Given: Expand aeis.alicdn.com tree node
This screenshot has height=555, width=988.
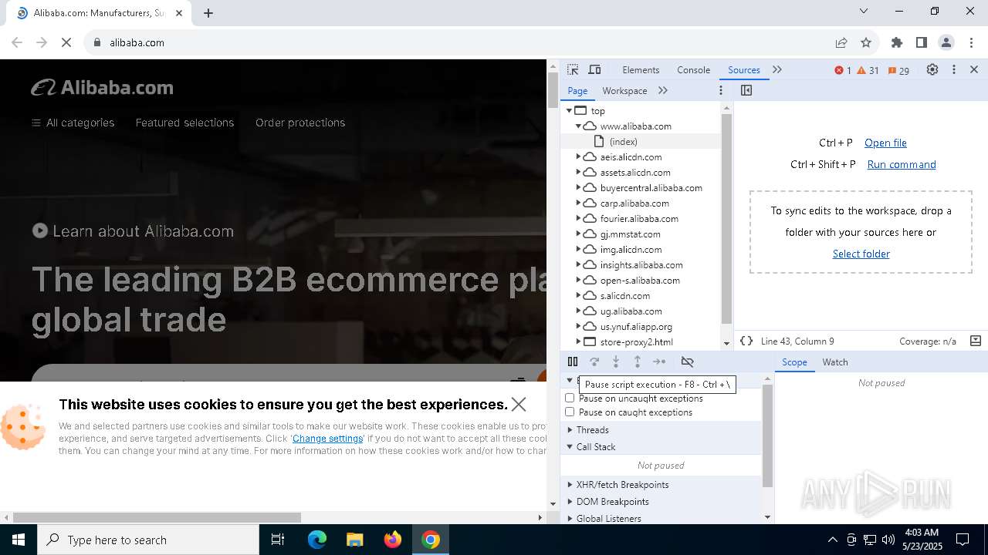Looking at the screenshot, I should click(578, 156).
